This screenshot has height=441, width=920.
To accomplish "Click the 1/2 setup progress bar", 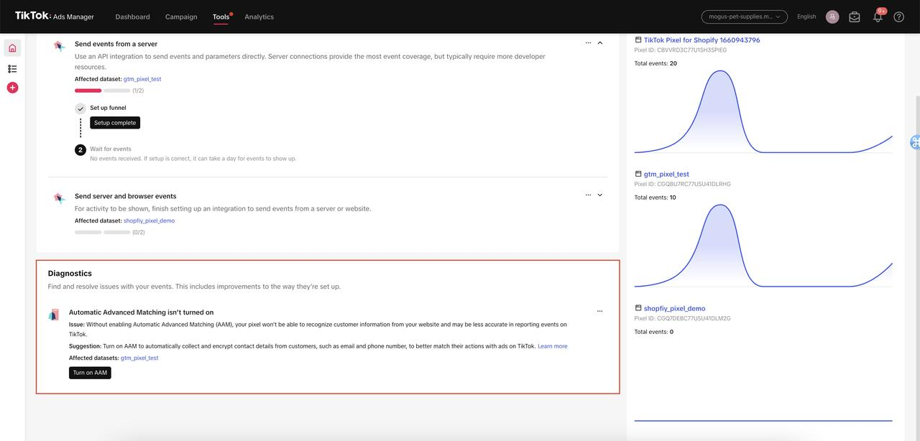I will [103, 90].
